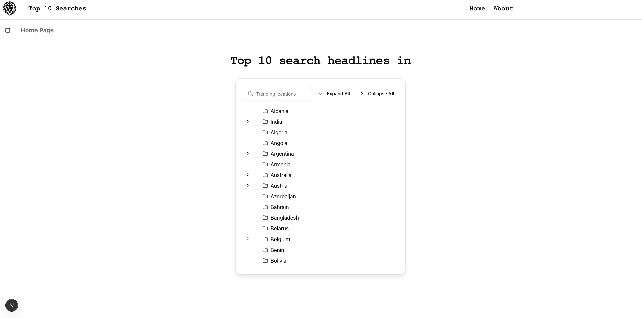Click the avatar button in bottom-left corner
Screen dimensions: 642x318
[12, 305]
